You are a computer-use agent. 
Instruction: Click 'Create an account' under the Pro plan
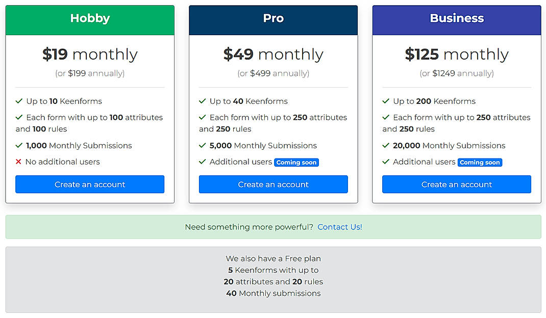point(273,184)
